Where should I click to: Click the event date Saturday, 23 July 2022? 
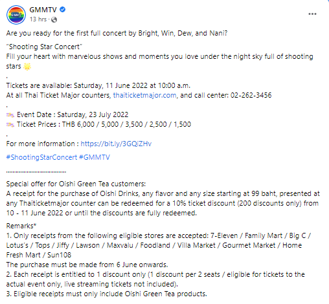93,114
